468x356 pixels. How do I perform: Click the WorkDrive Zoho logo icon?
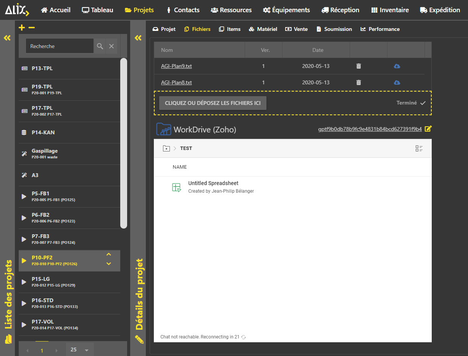click(164, 129)
